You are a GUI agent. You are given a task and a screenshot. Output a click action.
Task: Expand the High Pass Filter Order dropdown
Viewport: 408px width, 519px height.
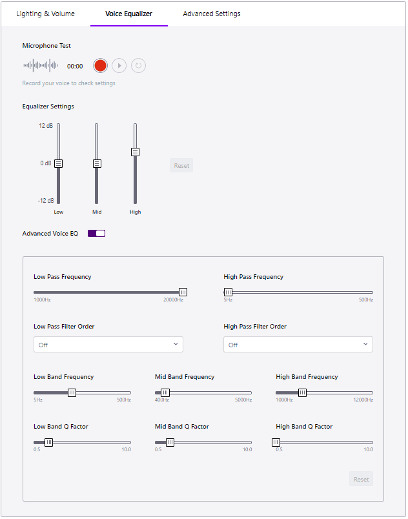[x=298, y=345]
